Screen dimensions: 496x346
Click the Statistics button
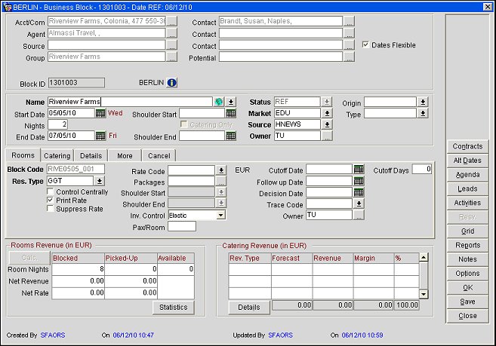(173, 307)
